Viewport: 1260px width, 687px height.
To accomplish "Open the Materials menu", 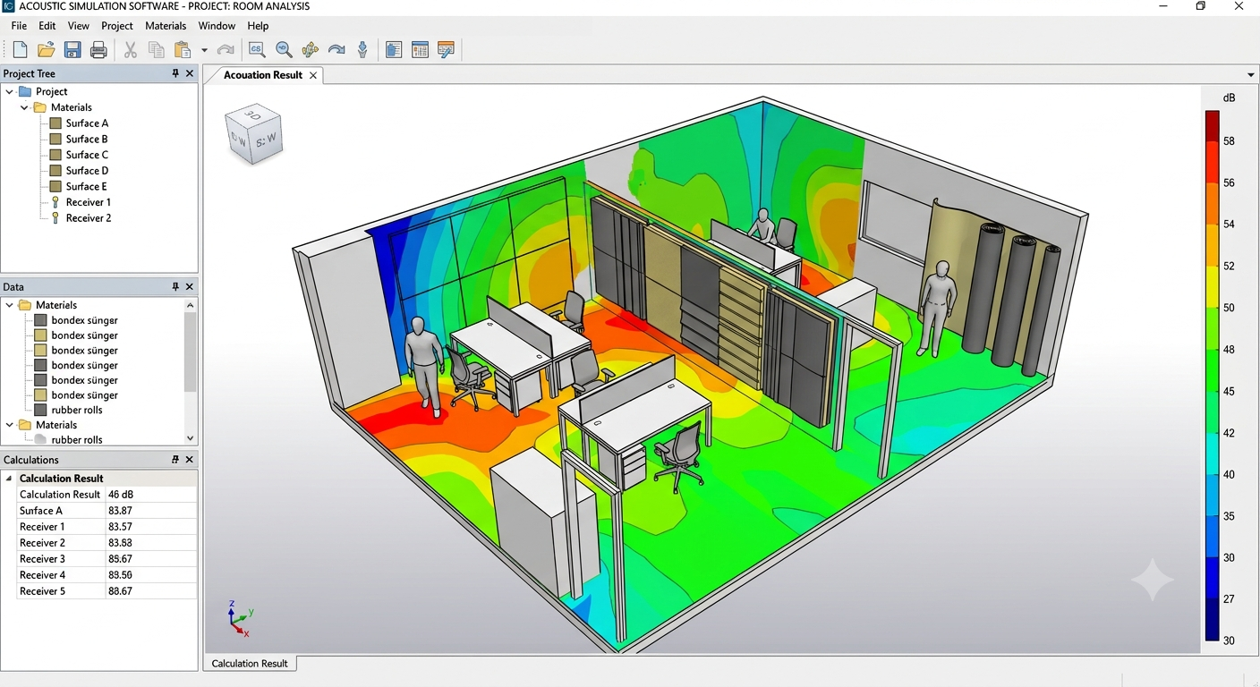I will click(x=166, y=26).
